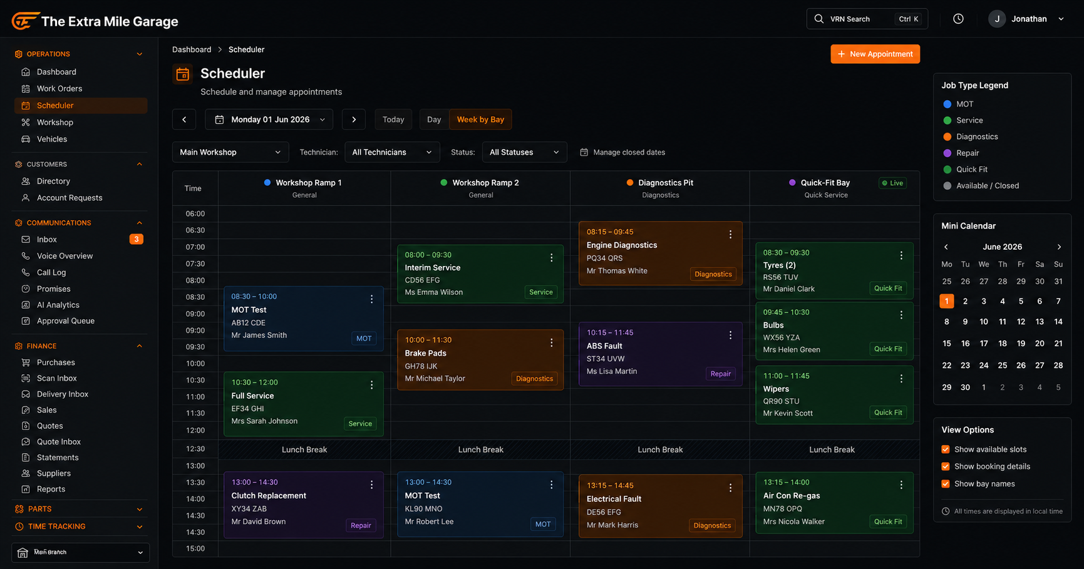1084x569 pixels.
Task: Open AI Analytics in sidebar
Action: point(58,305)
